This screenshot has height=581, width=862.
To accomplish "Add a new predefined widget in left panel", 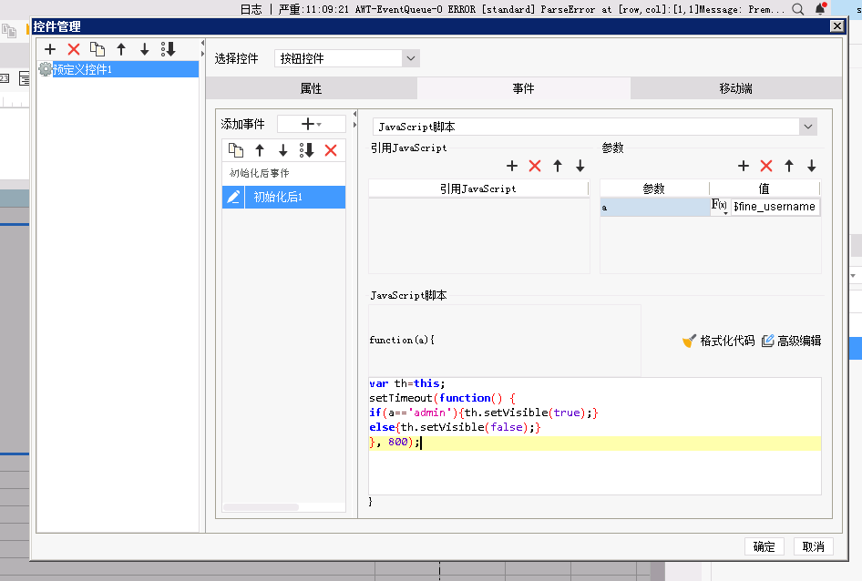I will 50,49.
